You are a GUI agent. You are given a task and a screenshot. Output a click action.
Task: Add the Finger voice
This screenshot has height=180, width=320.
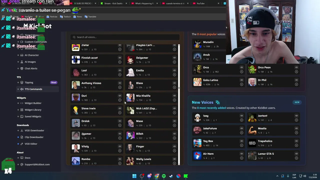click(174, 151)
